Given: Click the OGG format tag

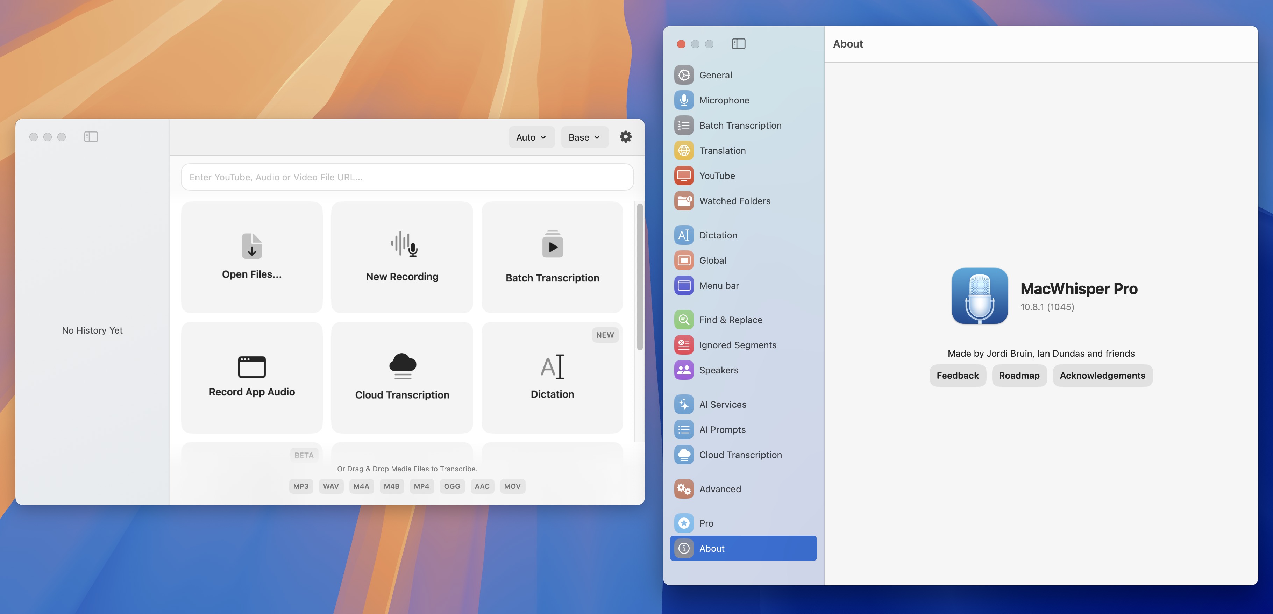Looking at the screenshot, I should pyautogui.click(x=452, y=486).
